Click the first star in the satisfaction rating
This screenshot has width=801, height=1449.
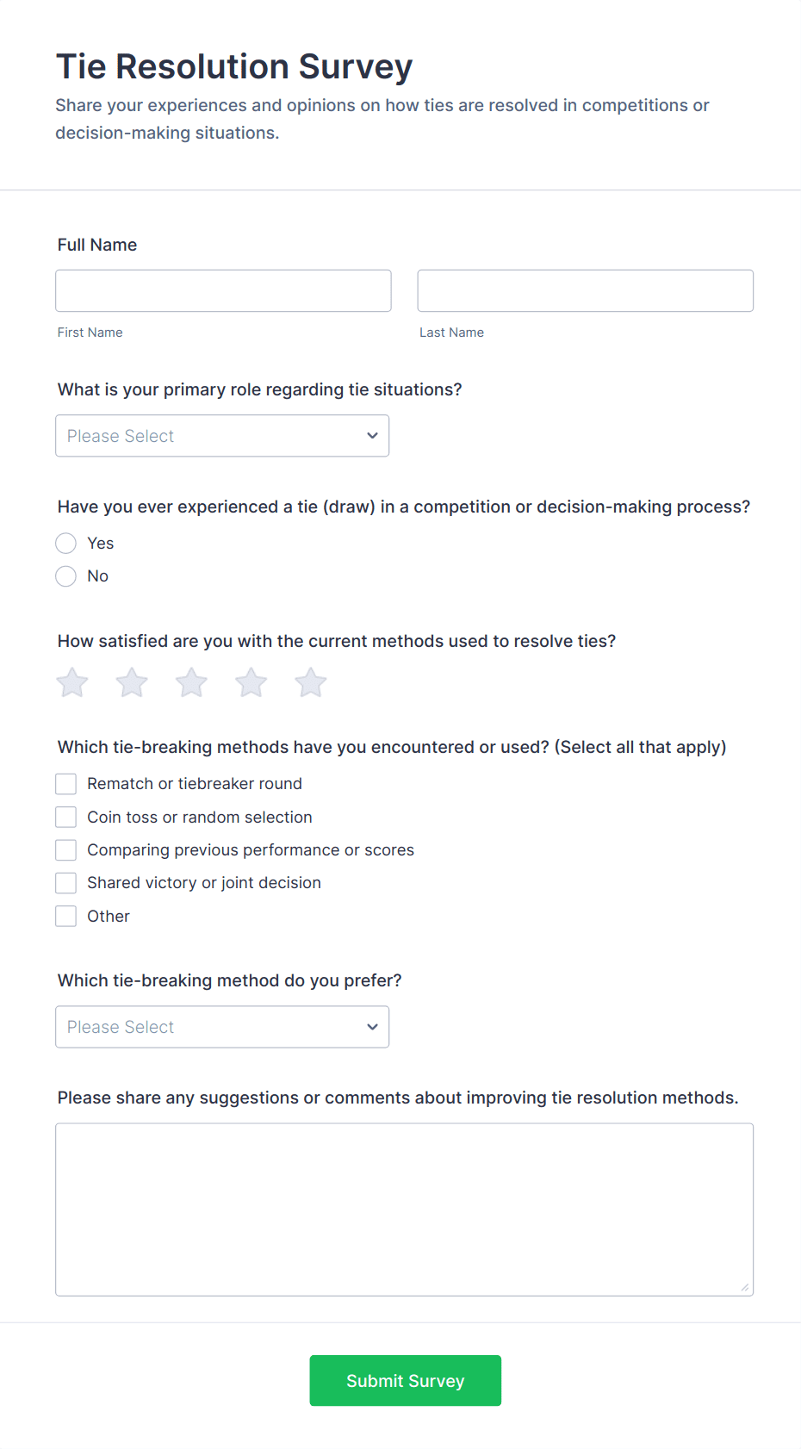pyautogui.click(x=71, y=681)
